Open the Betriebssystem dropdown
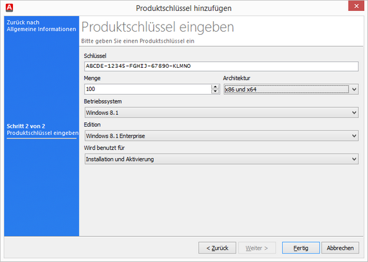 coord(221,112)
